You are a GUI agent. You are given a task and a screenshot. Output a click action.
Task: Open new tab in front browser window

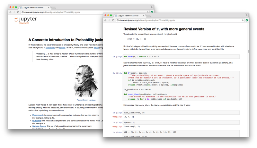coord(148,16)
